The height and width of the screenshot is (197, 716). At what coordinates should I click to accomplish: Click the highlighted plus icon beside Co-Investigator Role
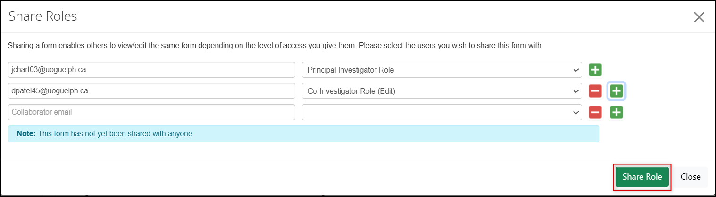tap(616, 91)
